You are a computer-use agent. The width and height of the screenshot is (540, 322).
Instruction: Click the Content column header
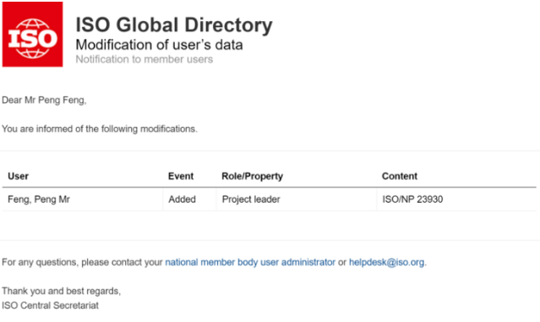[x=400, y=177]
